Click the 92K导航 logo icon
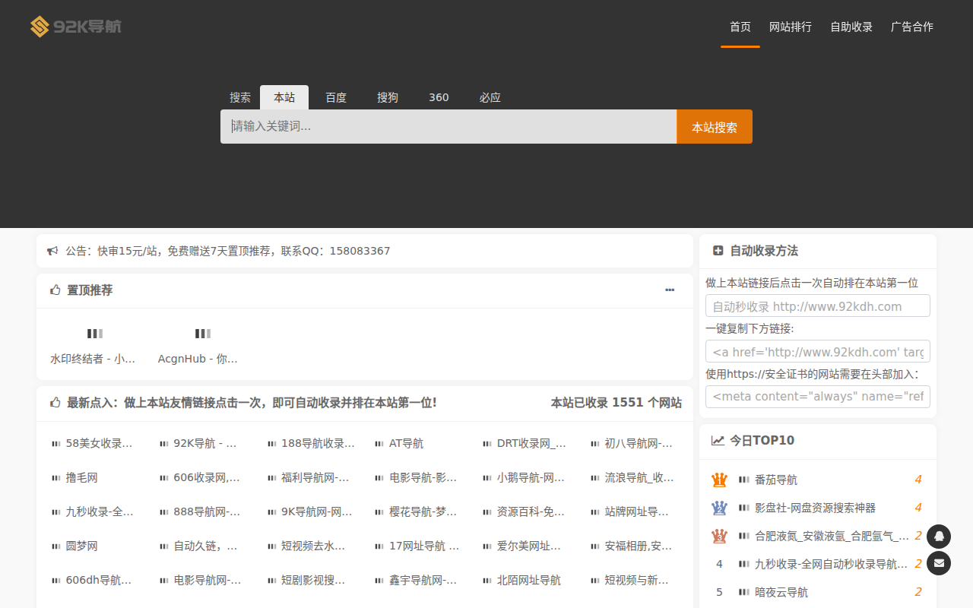The width and height of the screenshot is (973, 608). point(40,27)
